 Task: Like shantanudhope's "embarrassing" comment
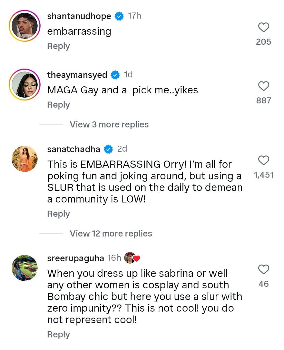[x=263, y=27]
